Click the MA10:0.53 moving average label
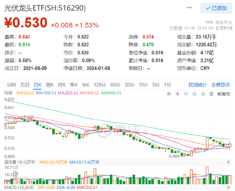The width and height of the screenshot is (235, 191). coord(46,93)
